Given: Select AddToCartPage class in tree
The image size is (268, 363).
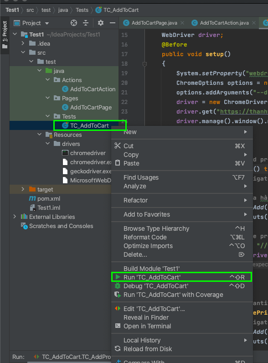Looking at the screenshot, I should coord(87,108).
